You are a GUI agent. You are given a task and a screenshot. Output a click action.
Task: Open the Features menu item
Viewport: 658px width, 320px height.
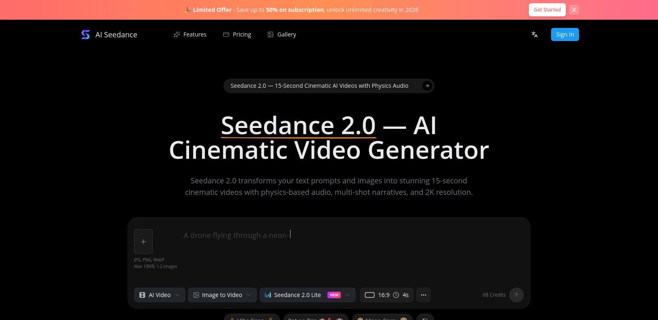tap(190, 34)
